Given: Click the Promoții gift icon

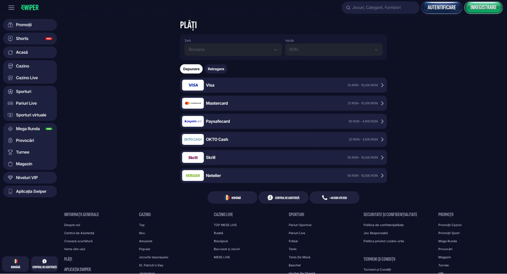Looking at the screenshot, I should [x=10, y=25].
